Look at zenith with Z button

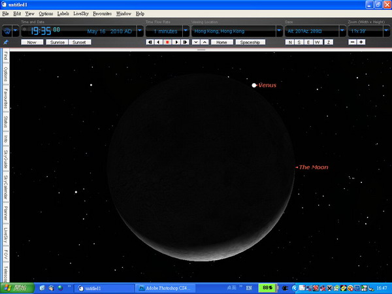coord(328,42)
